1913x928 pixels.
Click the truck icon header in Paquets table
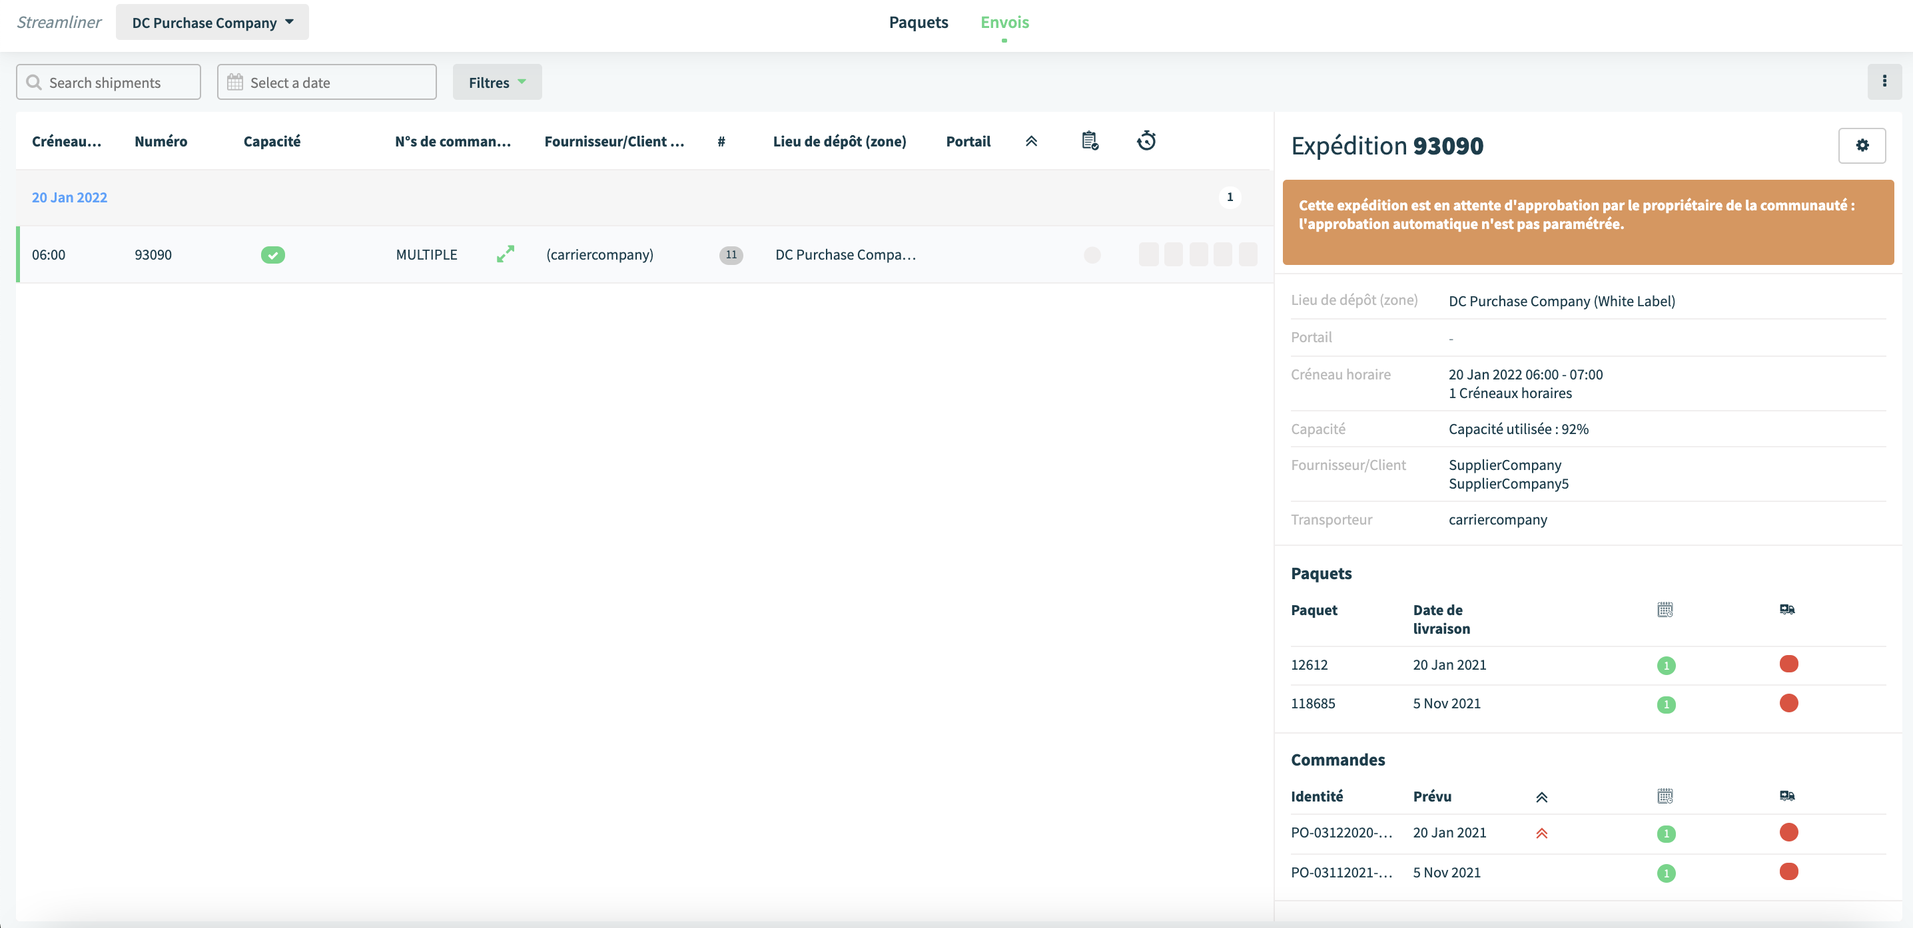tap(1786, 610)
